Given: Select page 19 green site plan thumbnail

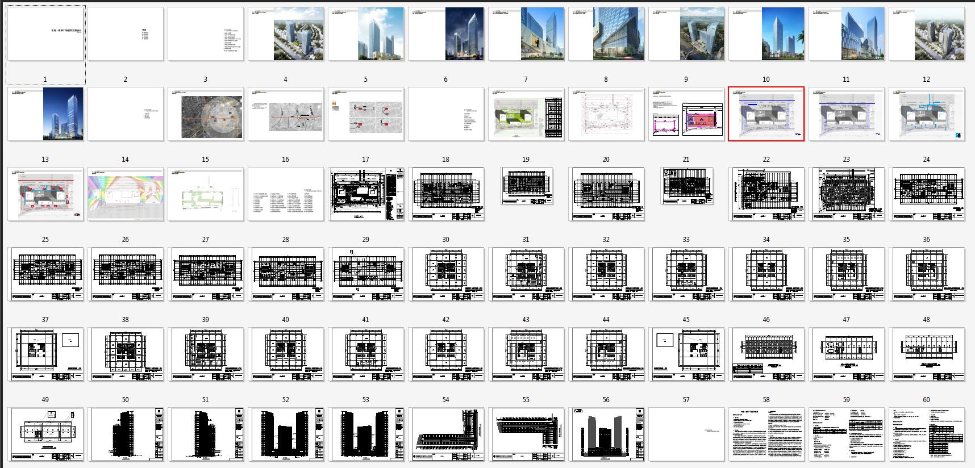Looking at the screenshot, I should (x=526, y=114).
